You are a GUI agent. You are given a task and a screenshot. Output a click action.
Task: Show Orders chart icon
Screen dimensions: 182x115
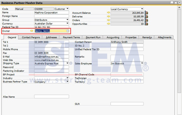(146, 20)
